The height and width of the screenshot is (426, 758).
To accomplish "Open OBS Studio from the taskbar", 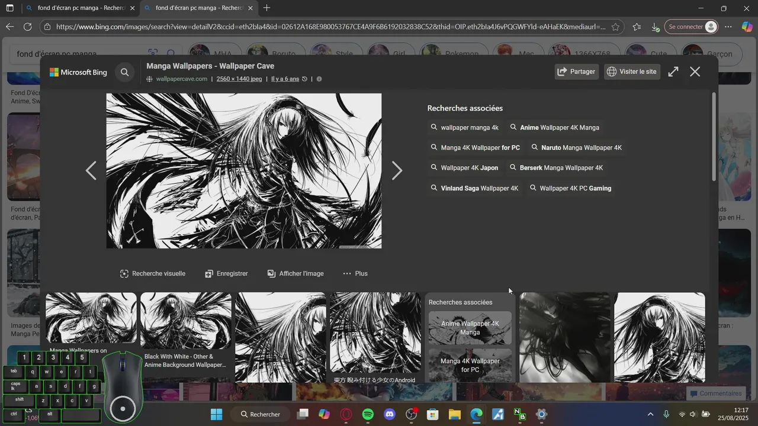I will 412,414.
